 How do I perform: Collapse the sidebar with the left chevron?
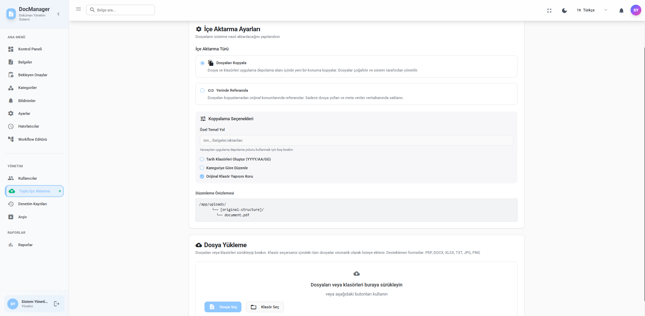[58, 14]
